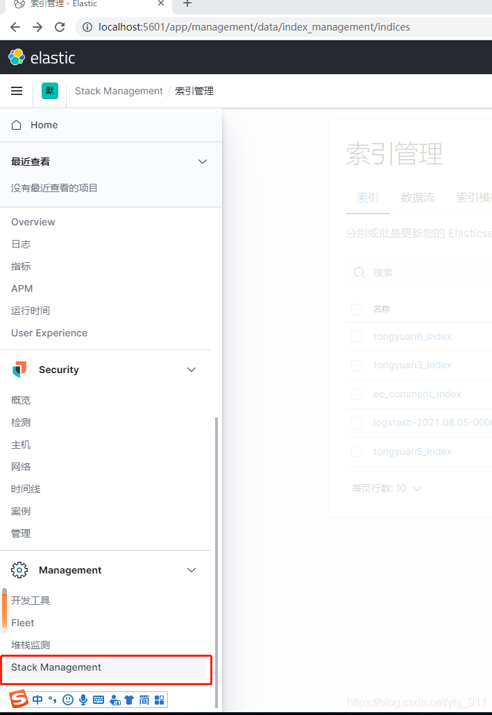This screenshot has width=492, height=715.
Task: Tick the select-all checkbox beside 名称
Action: pos(357,309)
